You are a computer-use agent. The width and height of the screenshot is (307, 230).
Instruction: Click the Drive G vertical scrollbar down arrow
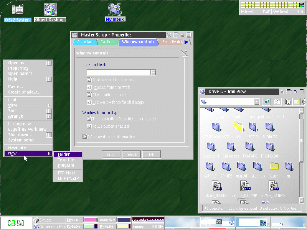tap(301, 200)
